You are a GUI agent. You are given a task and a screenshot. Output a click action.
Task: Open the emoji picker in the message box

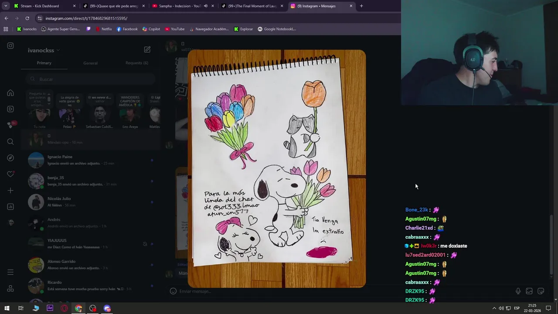tap(173, 291)
